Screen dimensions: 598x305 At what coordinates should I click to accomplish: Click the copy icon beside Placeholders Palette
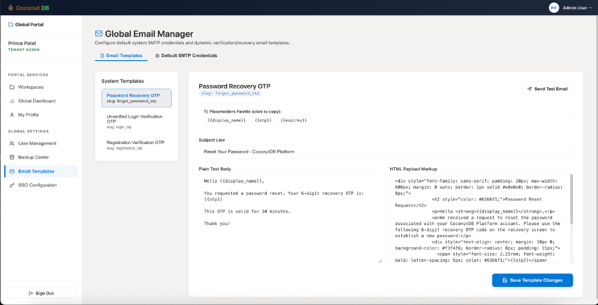click(206, 111)
